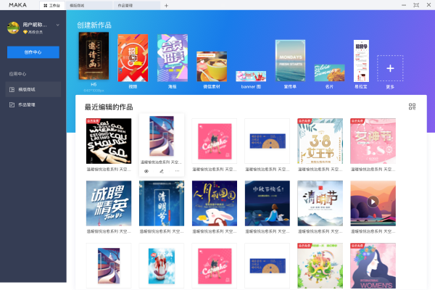Open the 诚聘精英 recruitment work
The width and height of the screenshot is (435, 290).
tap(109, 203)
